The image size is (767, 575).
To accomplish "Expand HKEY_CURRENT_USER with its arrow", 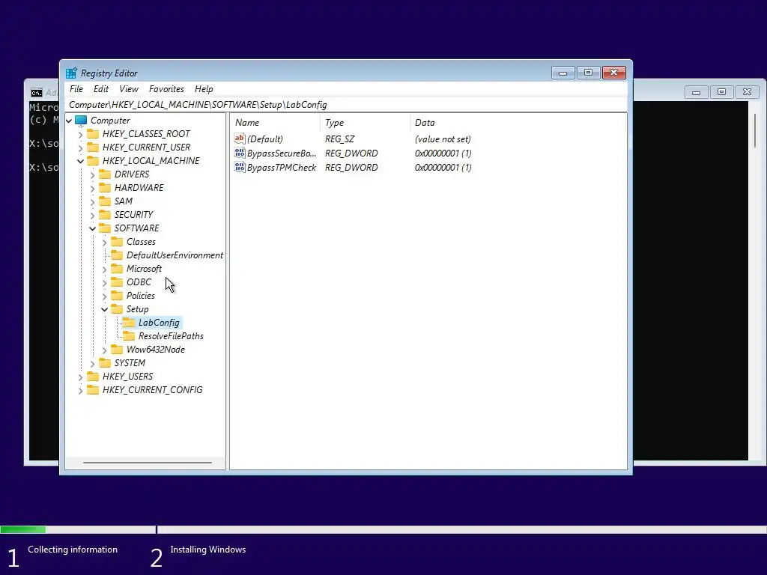I will point(81,147).
